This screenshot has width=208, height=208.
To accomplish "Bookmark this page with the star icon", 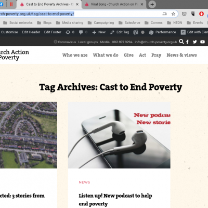I will coord(173,14).
